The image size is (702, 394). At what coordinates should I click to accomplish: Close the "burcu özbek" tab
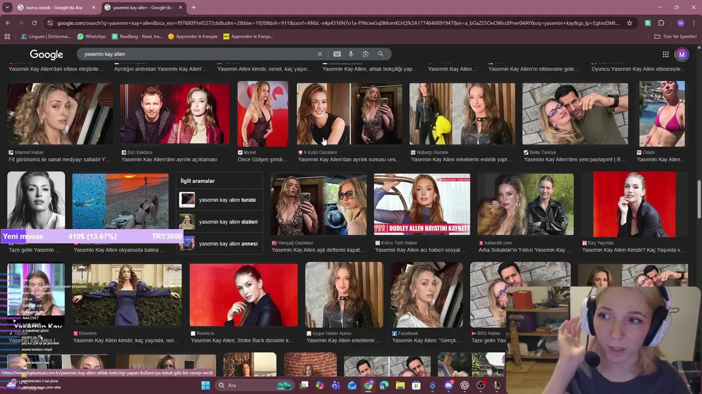93,8
